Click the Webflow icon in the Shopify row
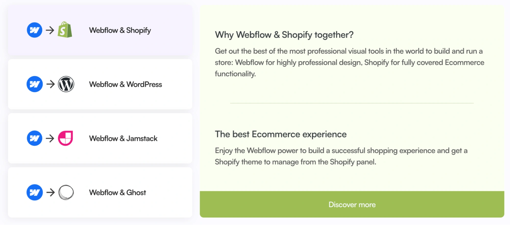 click(x=34, y=30)
